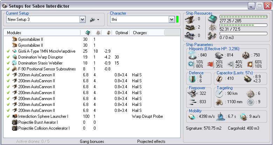
Task: Click the Projectile Collision Accelerator I icon
Action: coord(14,128)
